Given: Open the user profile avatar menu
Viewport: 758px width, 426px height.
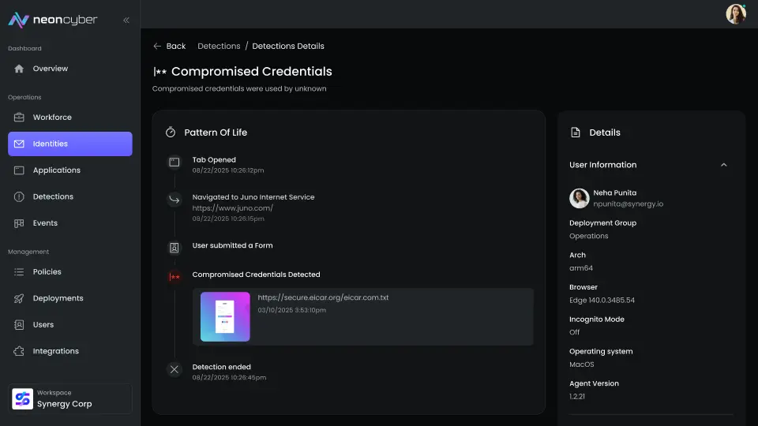Looking at the screenshot, I should pyautogui.click(x=735, y=14).
